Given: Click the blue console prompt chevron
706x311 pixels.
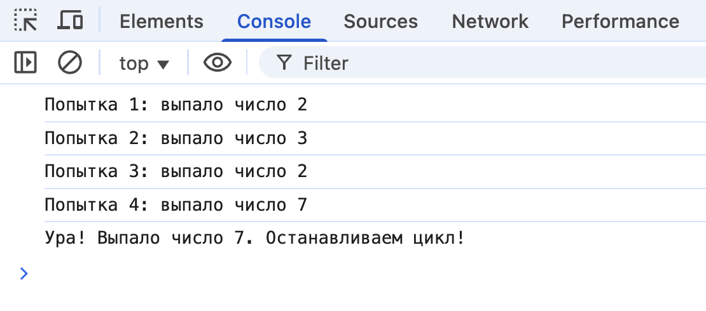Looking at the screenshot, I should coord(24,274).
